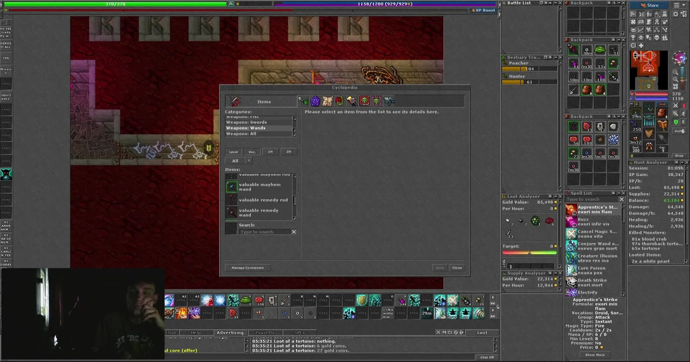Image resolution: width=690 pixels, height=362 pixels.
Task: Click the skull icon in the sidebar grid
Action: click(x=657, y=38)
